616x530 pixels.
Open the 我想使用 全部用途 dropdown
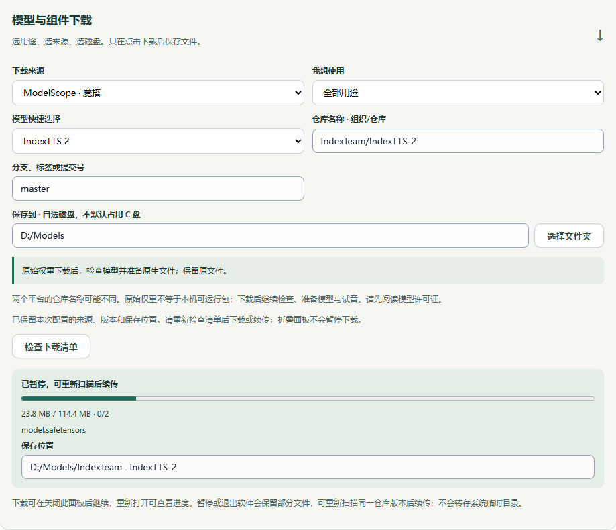click(x=458, y=93)
